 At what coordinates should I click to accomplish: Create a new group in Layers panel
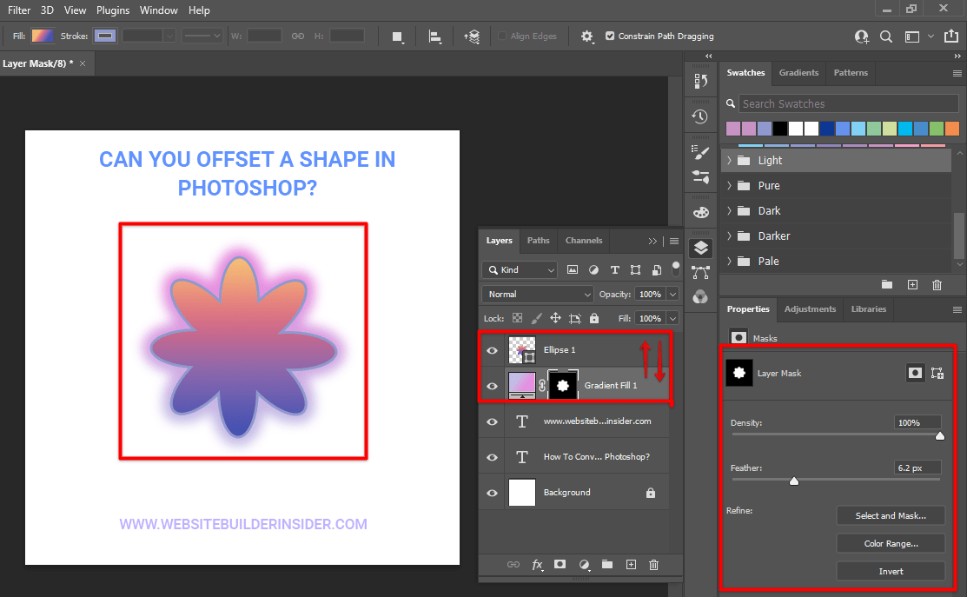coord(607,565)
